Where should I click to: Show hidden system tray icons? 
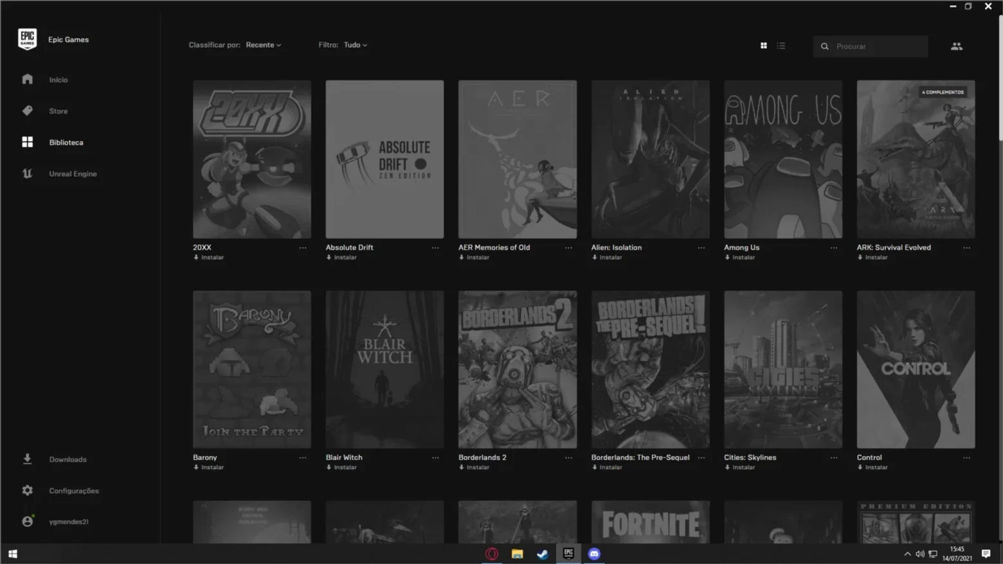pos(907,554)
